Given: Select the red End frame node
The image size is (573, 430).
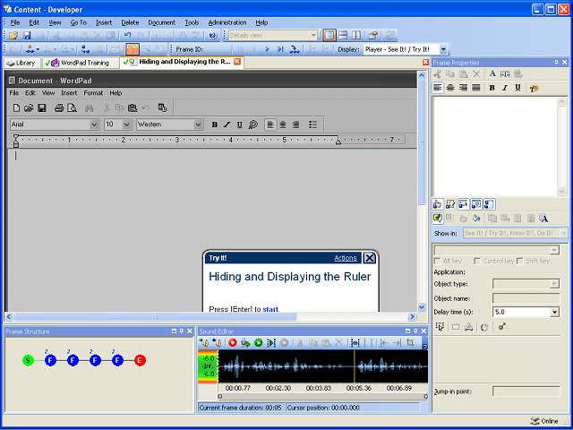Looking at the screenshot, I should pyautogui.click(x=140, y=360).
